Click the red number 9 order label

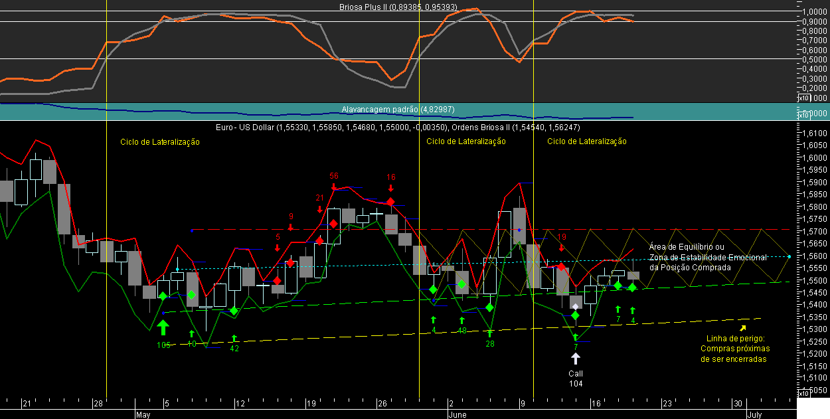[291, 216]
